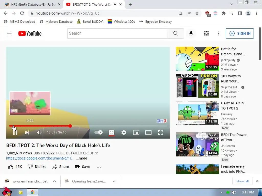The image size is (262, 196).
Task: Open the Start menu Angry Birds icon
Action: click(6, 192)
